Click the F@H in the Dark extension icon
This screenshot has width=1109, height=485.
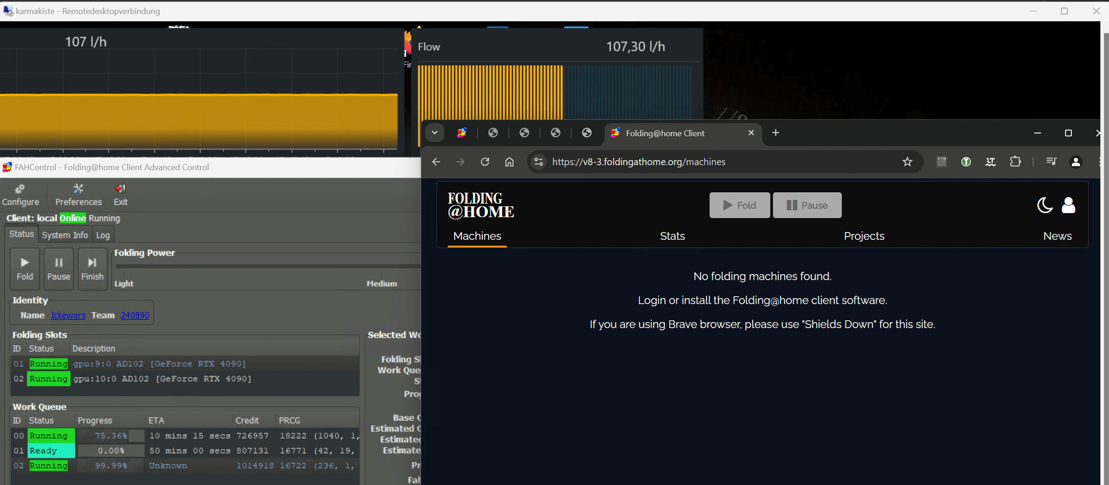941,162
